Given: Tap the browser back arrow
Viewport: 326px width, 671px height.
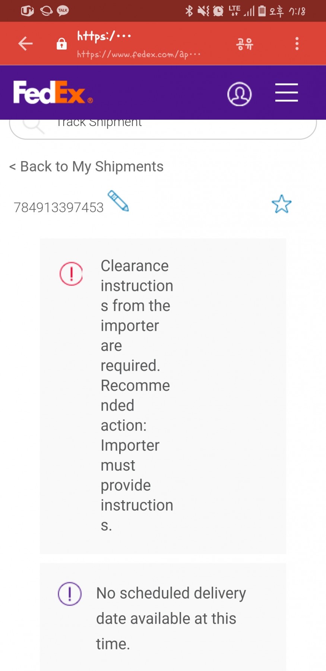Looking at the screenshot, I should click(x=25, y=44).
